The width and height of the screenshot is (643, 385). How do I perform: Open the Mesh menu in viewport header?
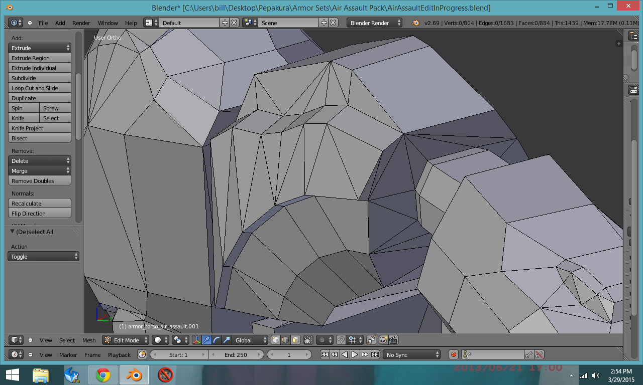click(89, 340)
